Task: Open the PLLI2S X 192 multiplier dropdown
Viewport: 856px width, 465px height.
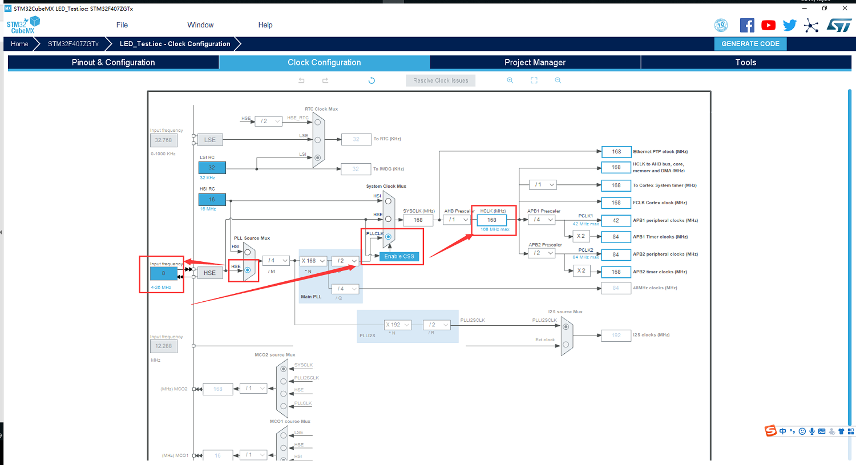Action: (398, 325)
